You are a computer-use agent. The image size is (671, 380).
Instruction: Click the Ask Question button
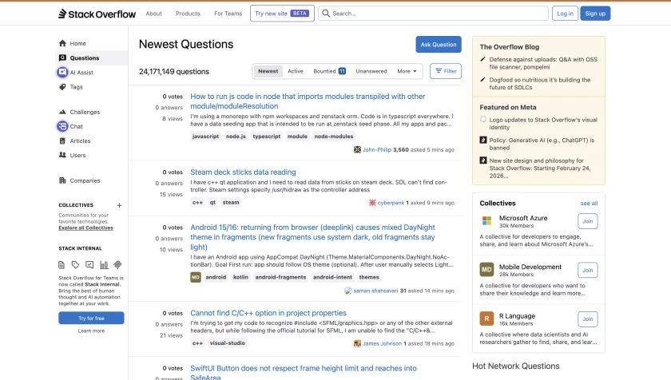[x=439, y=45]
